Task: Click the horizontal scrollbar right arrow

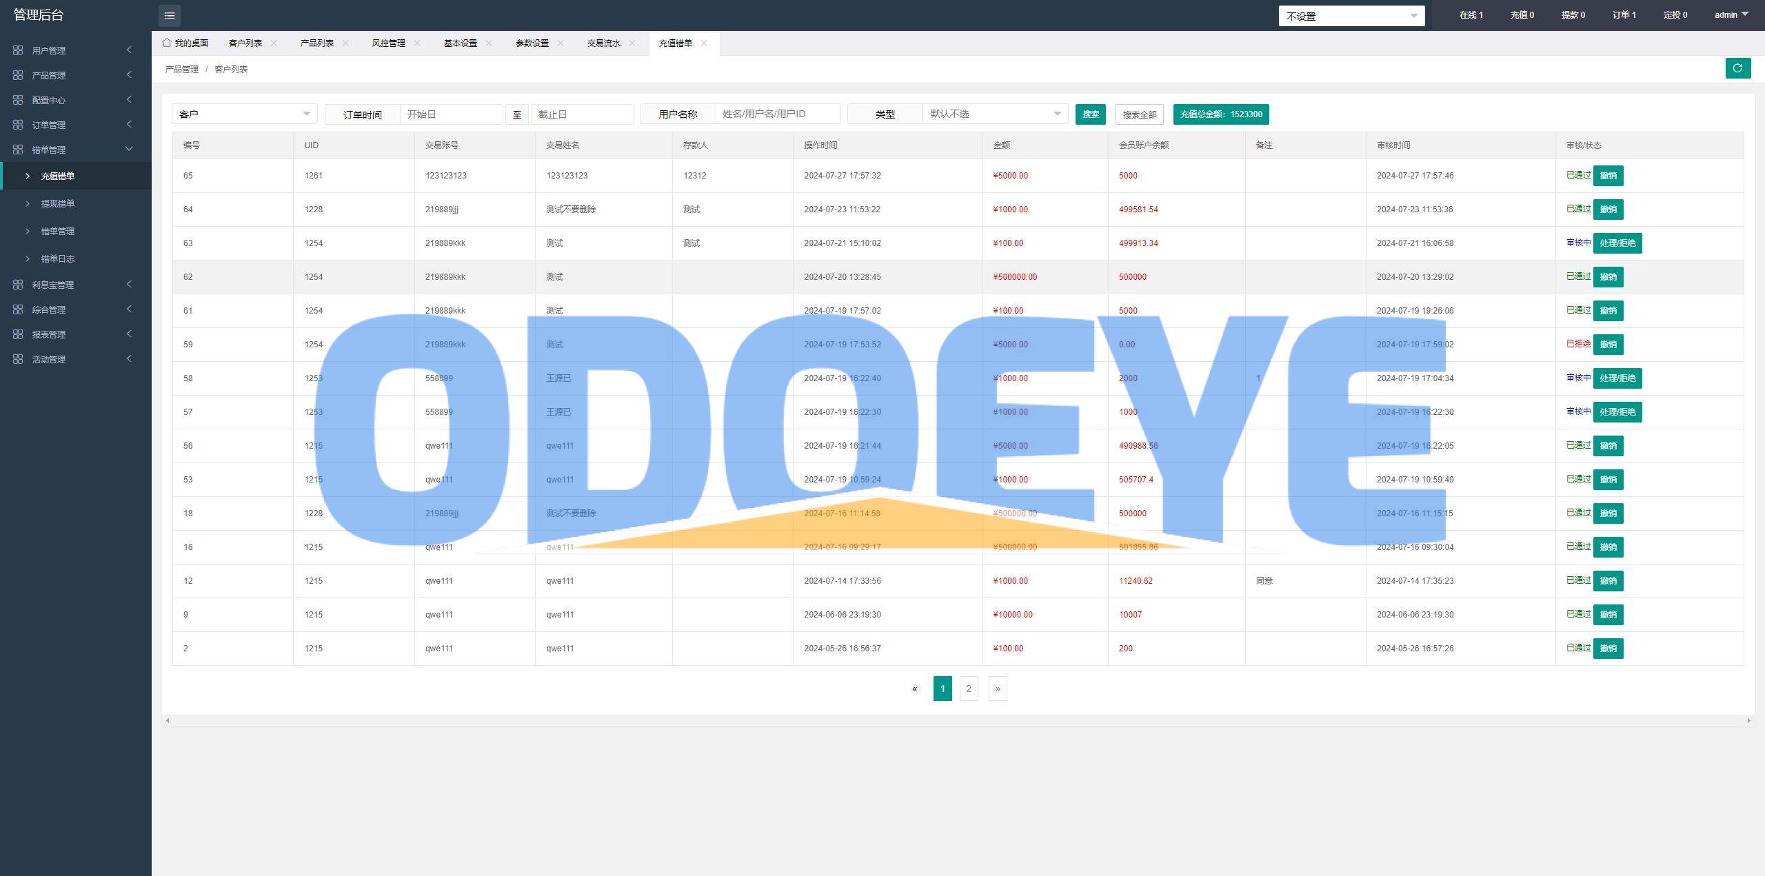Action: click(x=1748, y=721)
